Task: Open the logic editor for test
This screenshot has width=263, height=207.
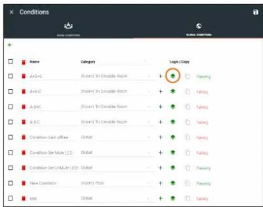Action: 173,198
